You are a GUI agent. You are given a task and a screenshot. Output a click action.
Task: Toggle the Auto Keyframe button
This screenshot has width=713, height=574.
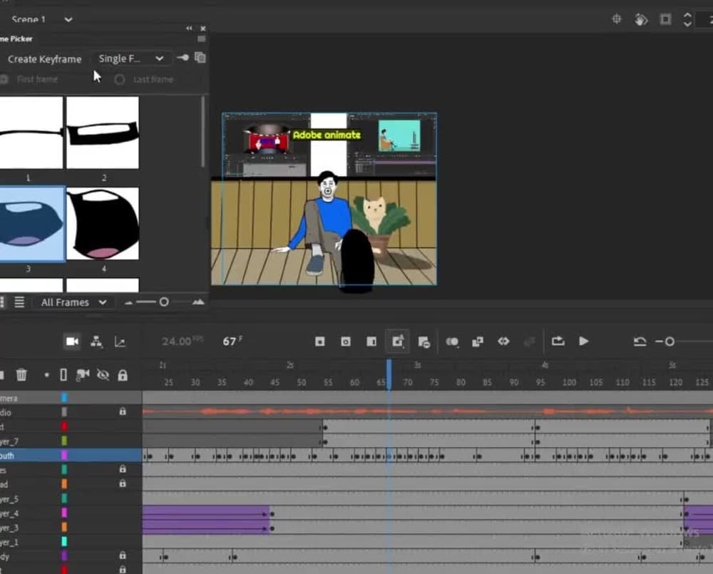click(397, 341)
